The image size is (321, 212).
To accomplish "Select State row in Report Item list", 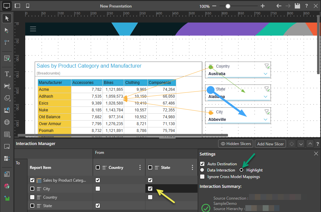I will tap(60, 206).
